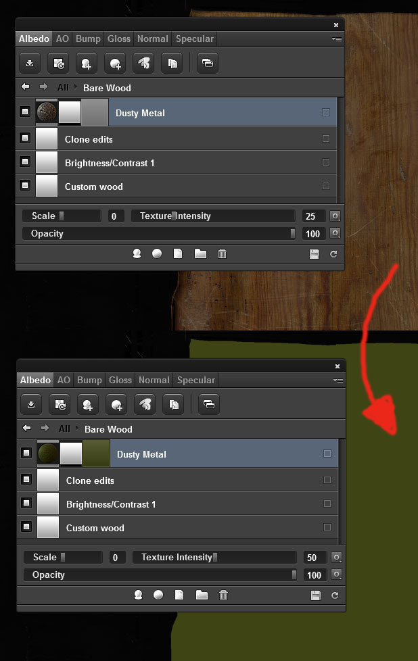Click the floppy disk save icon in the Texture Intensity 25 panel
The height and width of the screenshot is (661, 418).
(315, 253)
